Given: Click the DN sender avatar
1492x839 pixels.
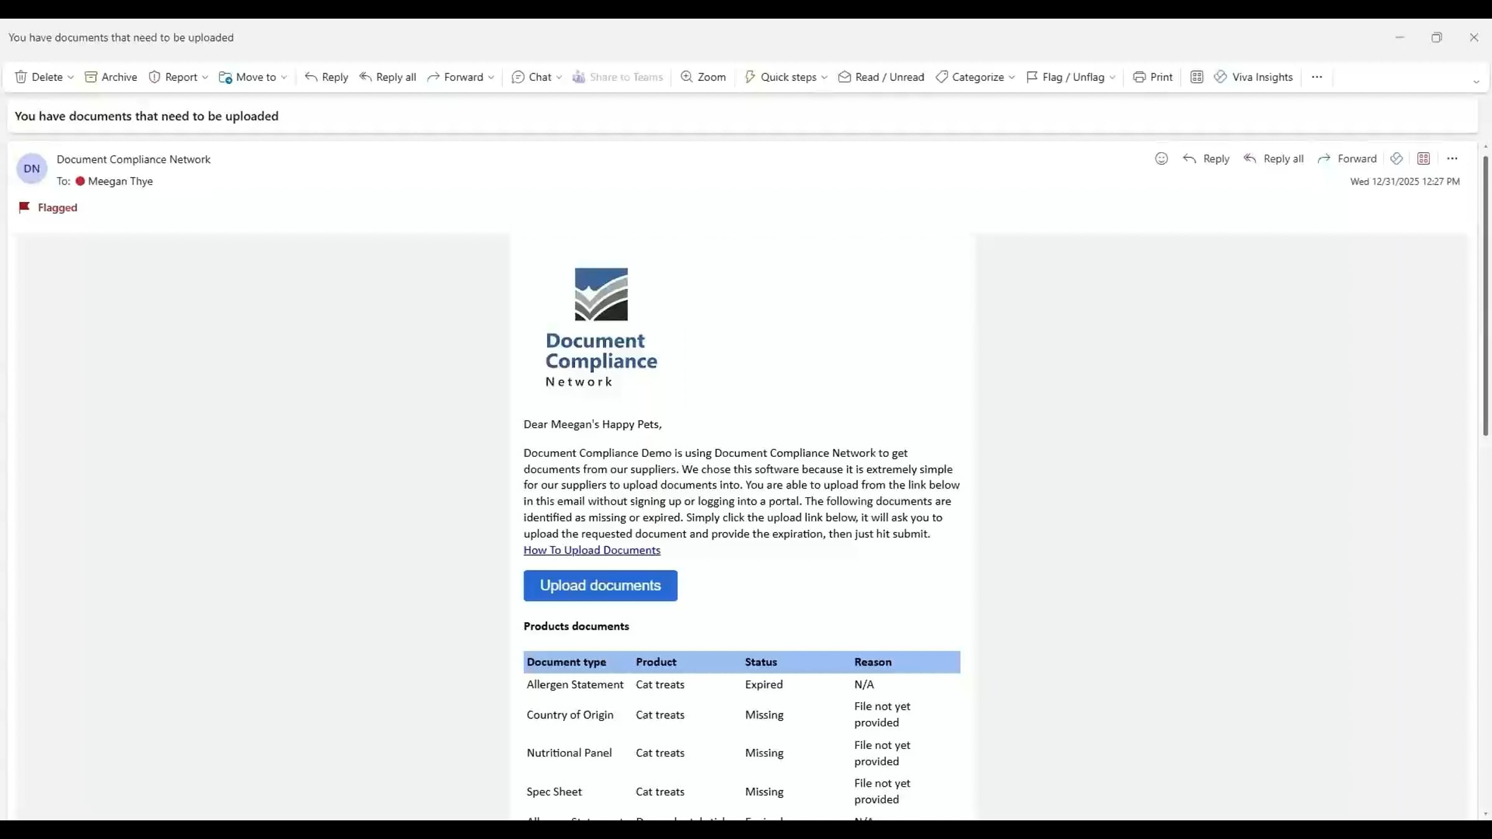Looking at the screenshot, I should pyautogui.click(x=32, y=168).
